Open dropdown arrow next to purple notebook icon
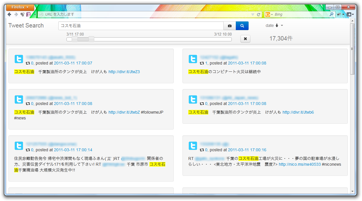Screen dimensions: 362x201 coord(35,14)
